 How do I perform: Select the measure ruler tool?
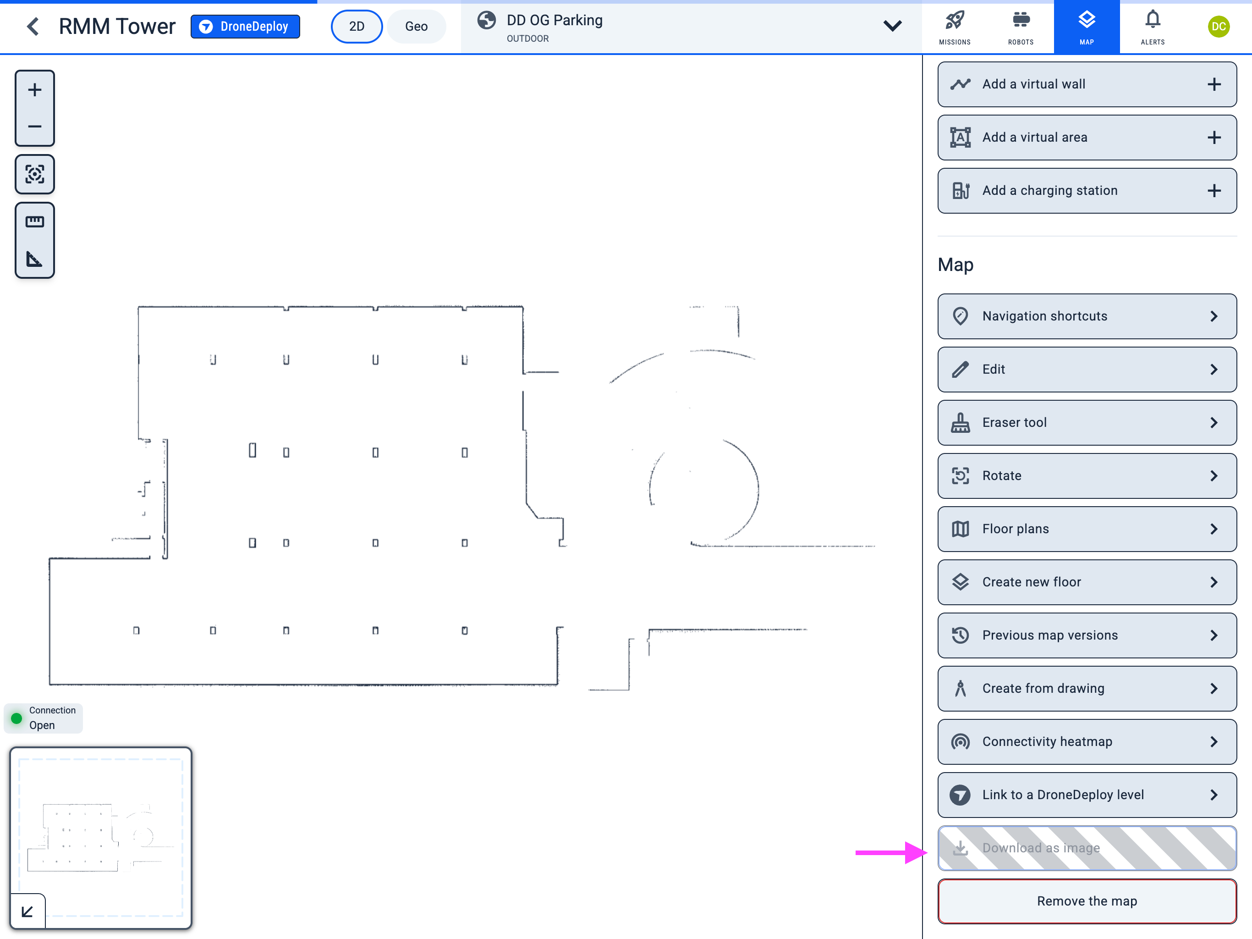(x=34, y=221)
